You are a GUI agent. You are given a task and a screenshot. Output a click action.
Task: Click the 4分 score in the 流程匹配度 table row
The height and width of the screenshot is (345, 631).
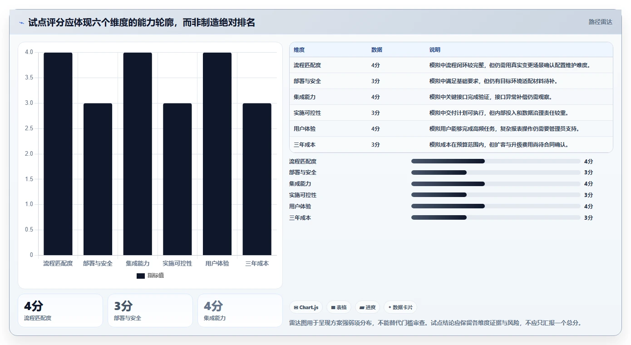(x=375, y=65)
